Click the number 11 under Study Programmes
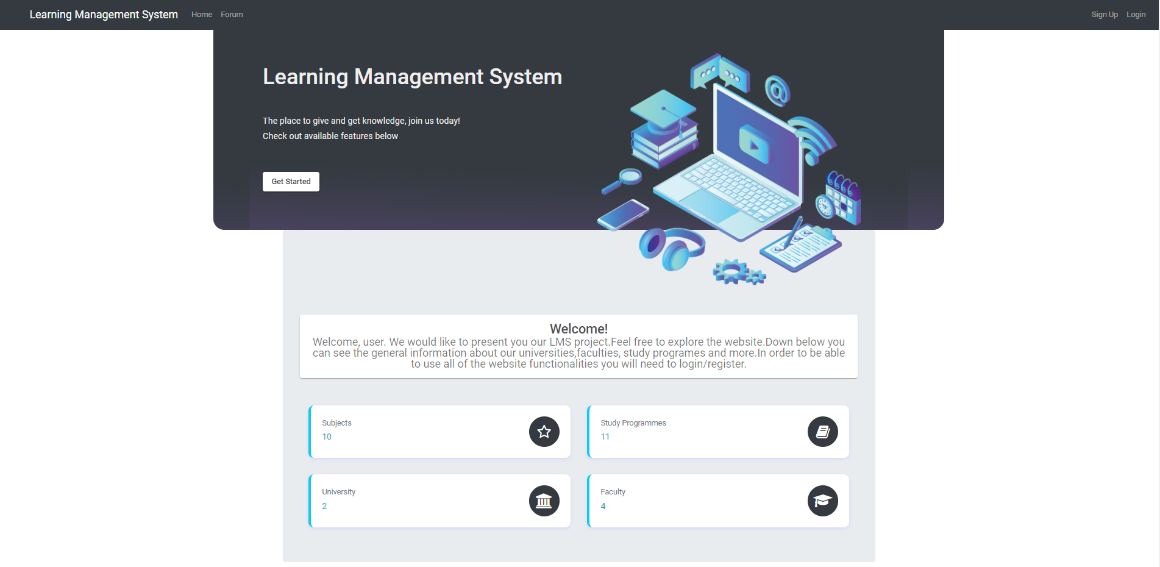The height and width of the screenshot is (567, 1160). [x=605, y=437]
